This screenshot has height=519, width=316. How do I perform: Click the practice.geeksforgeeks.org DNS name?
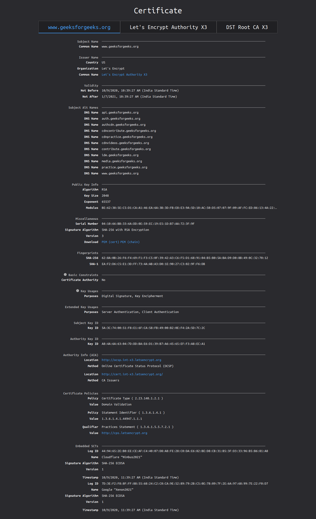pos(124,167)
